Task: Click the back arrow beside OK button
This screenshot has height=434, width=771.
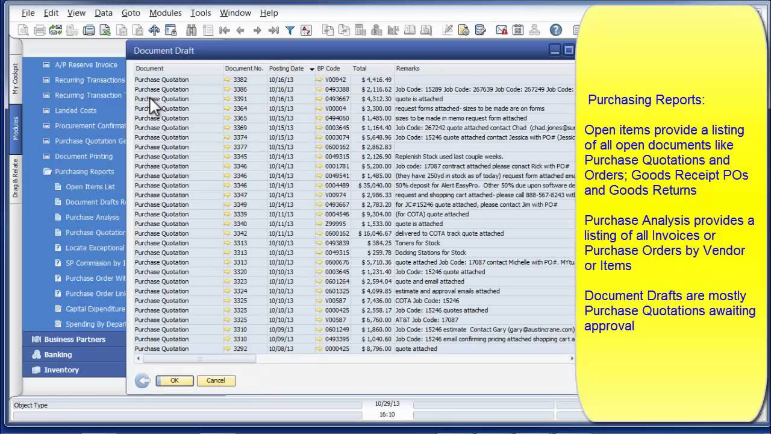Action: (x=142, y=380)
